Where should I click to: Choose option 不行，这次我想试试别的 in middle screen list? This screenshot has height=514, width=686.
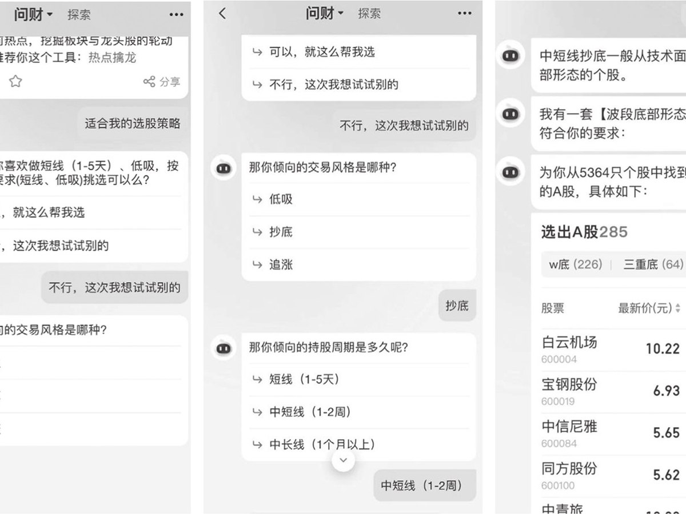[x=359, y=85]
